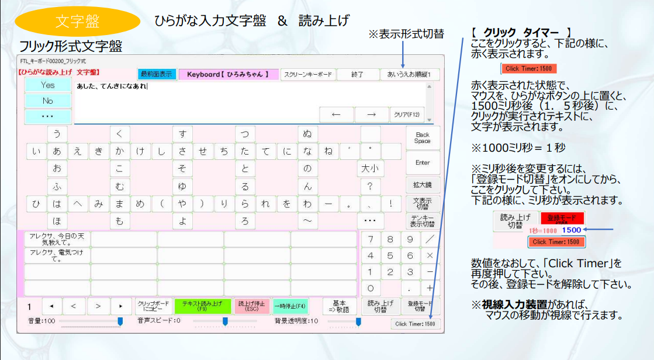Tap the ま kana key
Image resolution: width=654 pixels, height=360 pixels.
(120, 204)
